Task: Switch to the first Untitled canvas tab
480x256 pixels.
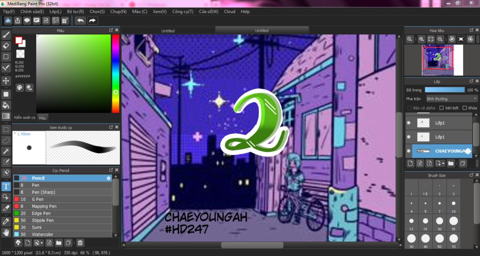Action: pyautogui.click(x=168, y=30)
